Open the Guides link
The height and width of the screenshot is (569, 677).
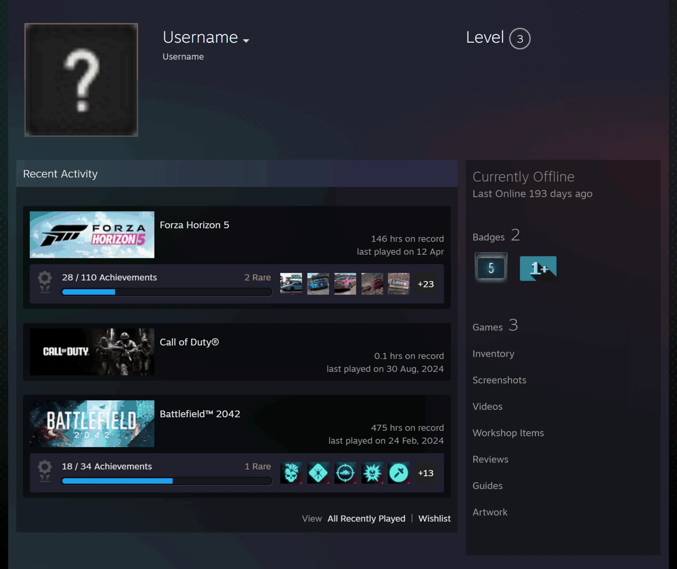coord(487,486)
